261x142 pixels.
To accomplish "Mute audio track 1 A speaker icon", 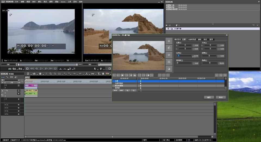I will 19,105.
